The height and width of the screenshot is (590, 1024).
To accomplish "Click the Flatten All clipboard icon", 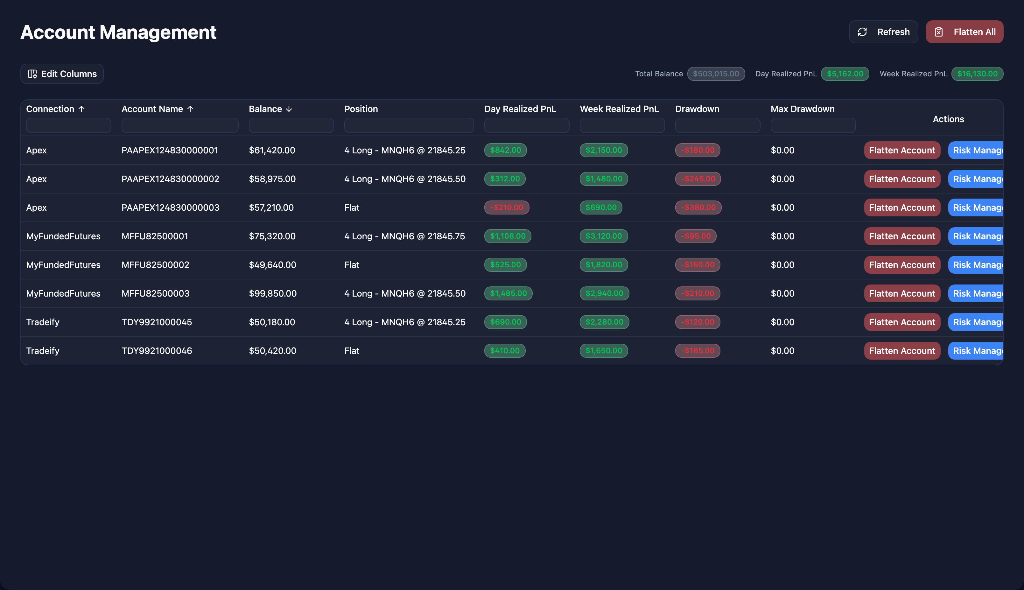I will [x=938, y=32].
